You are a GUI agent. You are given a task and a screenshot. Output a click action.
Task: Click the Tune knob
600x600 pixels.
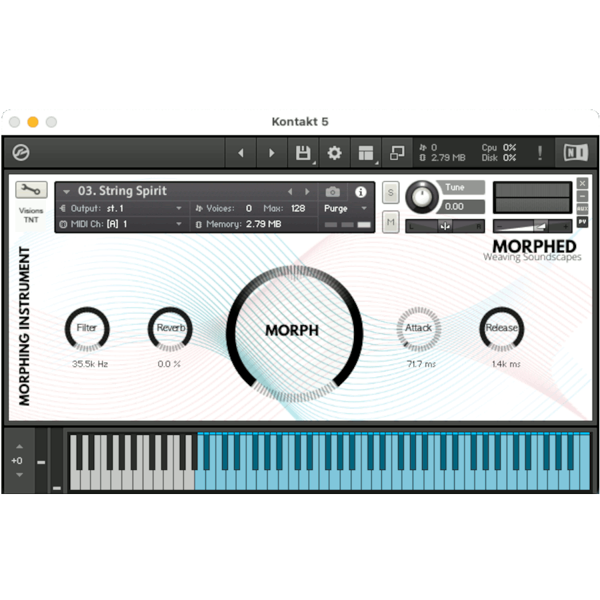pyautogui.click(x=422, y=197)
